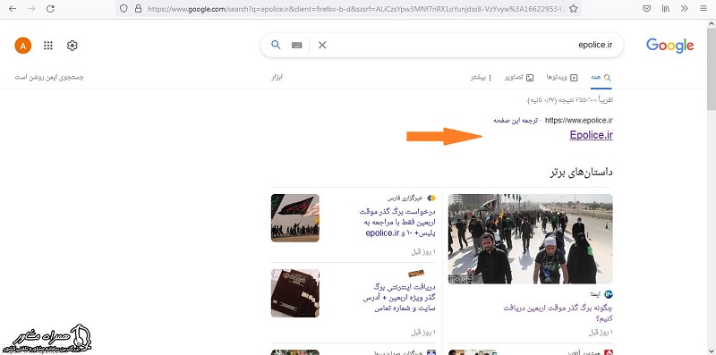Open the large Arbaeen walkers news photo
Screen dimensions: 716x355
[530, 239]
